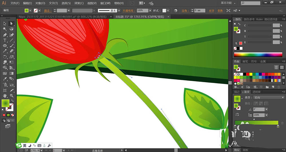Click the 对齐 align link

pyautogui.click(x=211, y=11)
